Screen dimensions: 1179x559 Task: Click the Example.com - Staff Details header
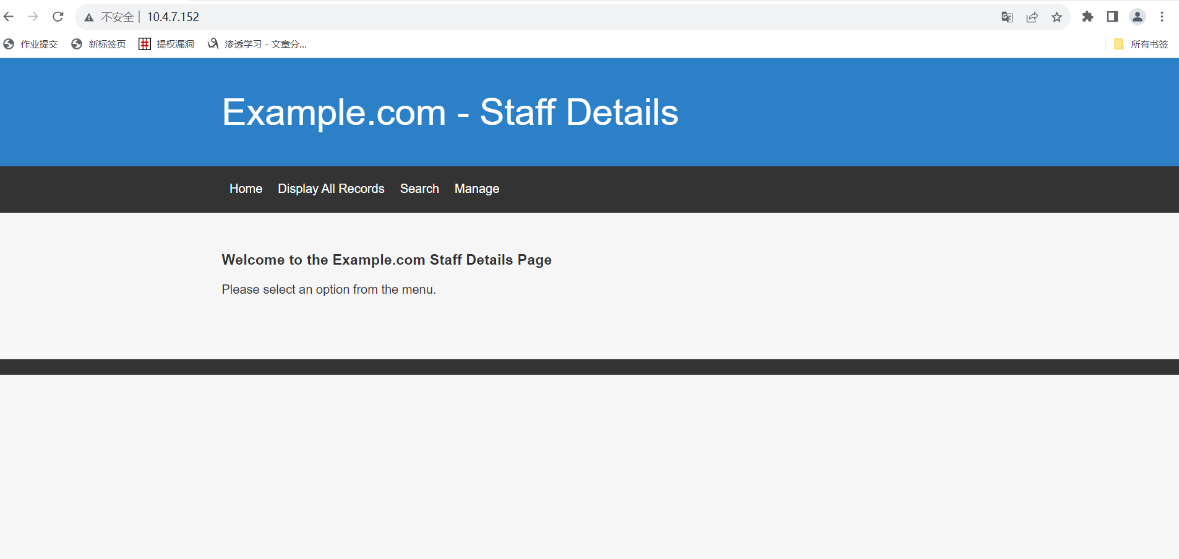click(x=450, y=112)
